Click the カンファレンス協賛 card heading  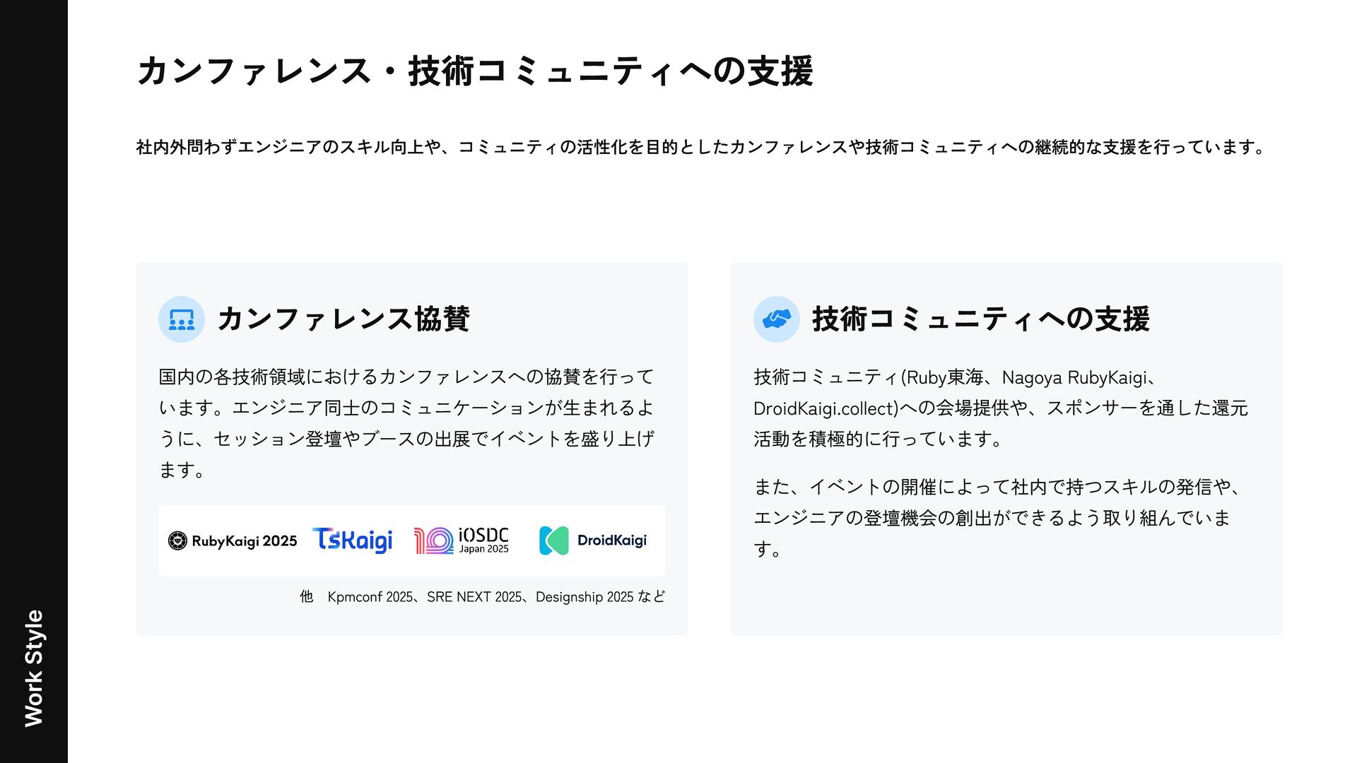tap(343, 319)
